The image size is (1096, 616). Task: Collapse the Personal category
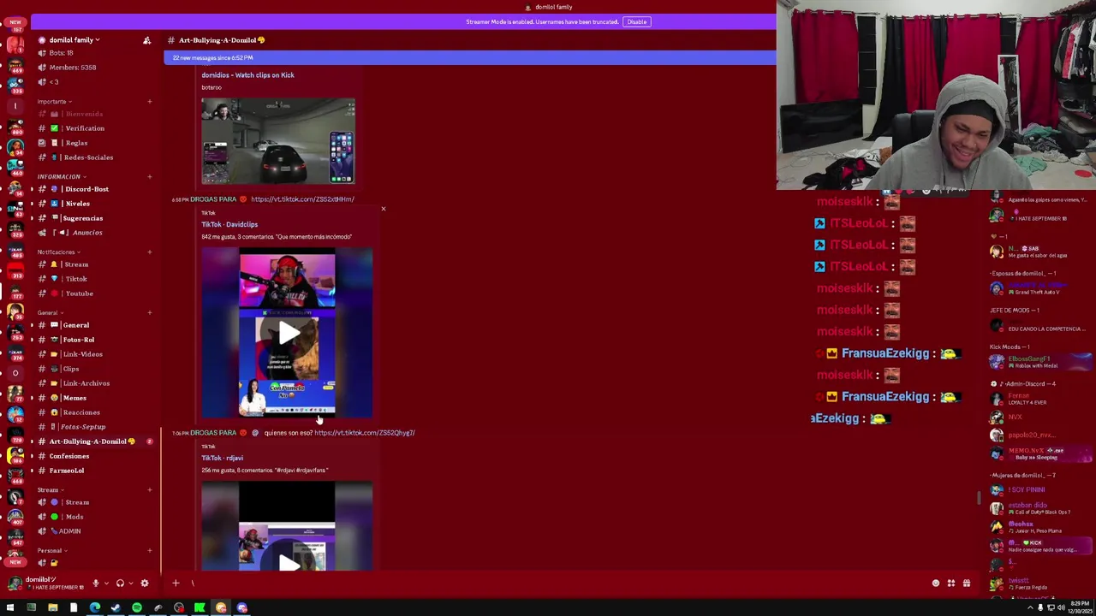click(x=51, y=550)
